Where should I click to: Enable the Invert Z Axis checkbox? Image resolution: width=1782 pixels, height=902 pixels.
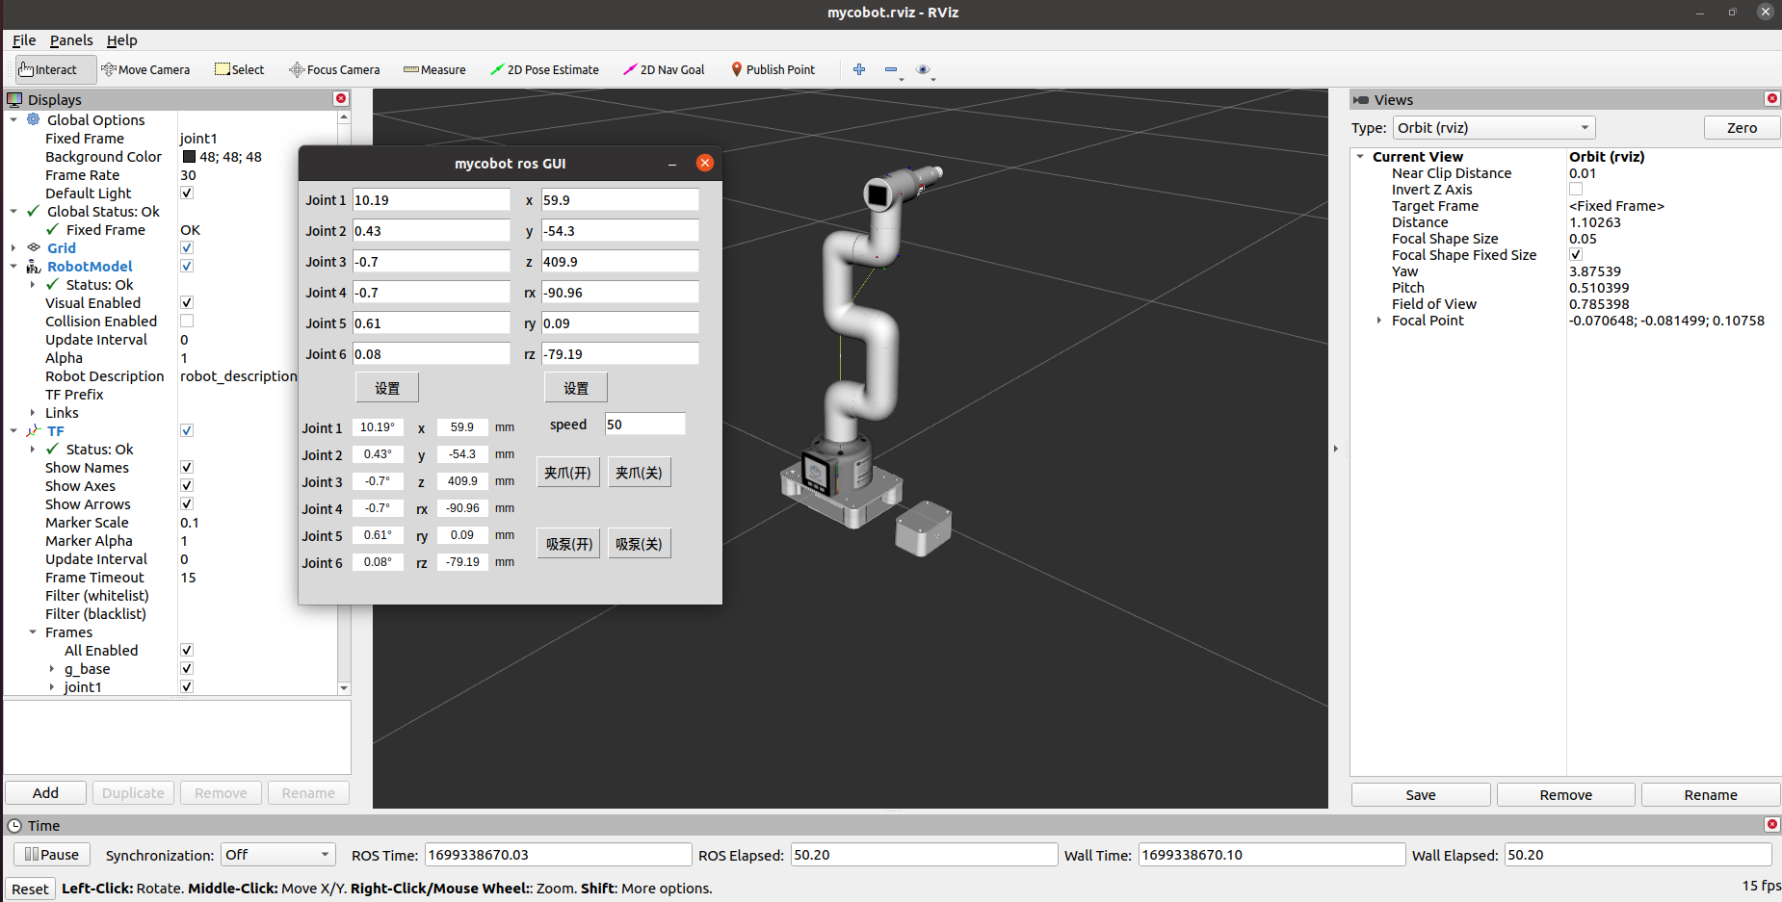tap(1576, 189)
